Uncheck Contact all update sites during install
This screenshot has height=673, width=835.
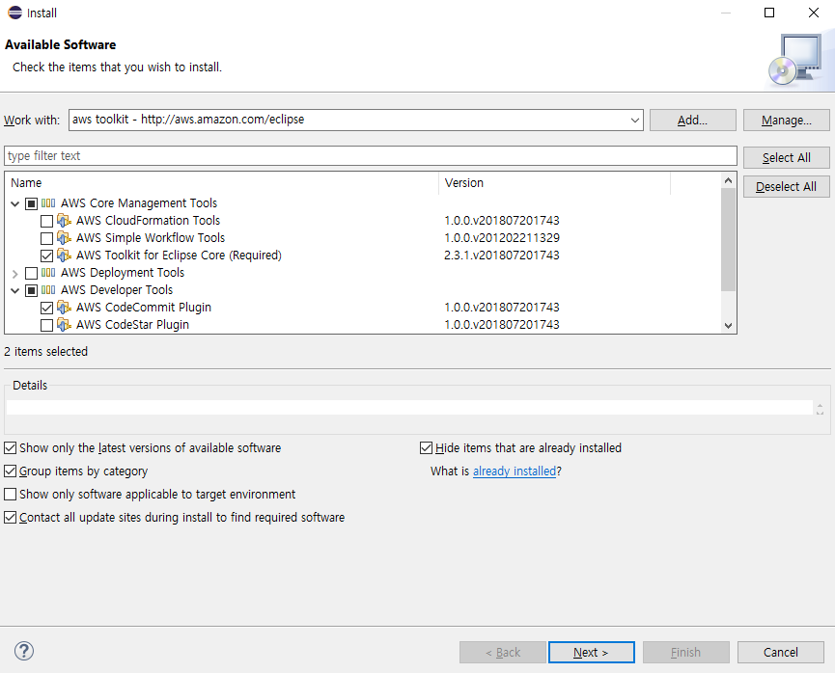[10, 517]
